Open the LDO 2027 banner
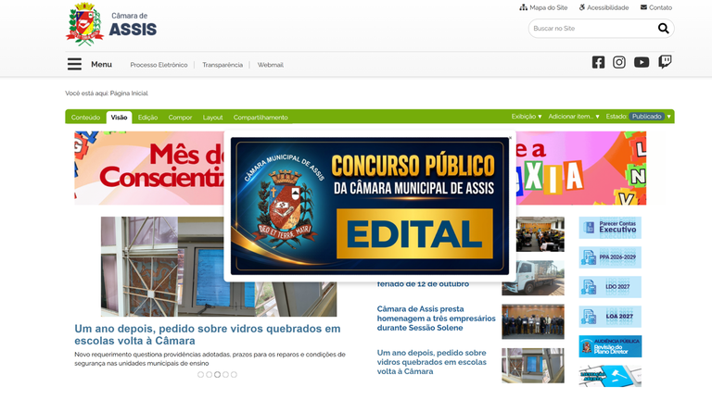Screen dimensions: 712x400 pos(610,287)
